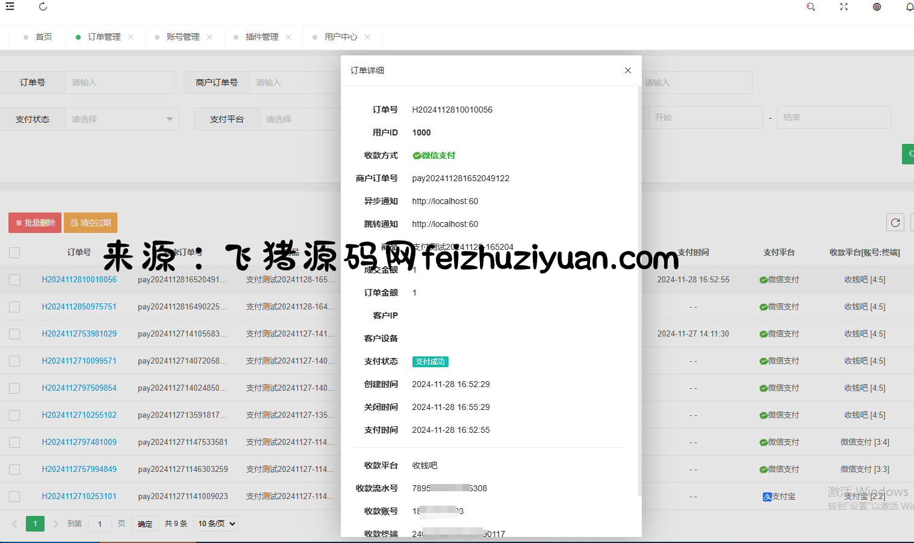Open the search magnifier icon
Screen dimensions: 914x543
pyautogui.click(x=810, y=7)
